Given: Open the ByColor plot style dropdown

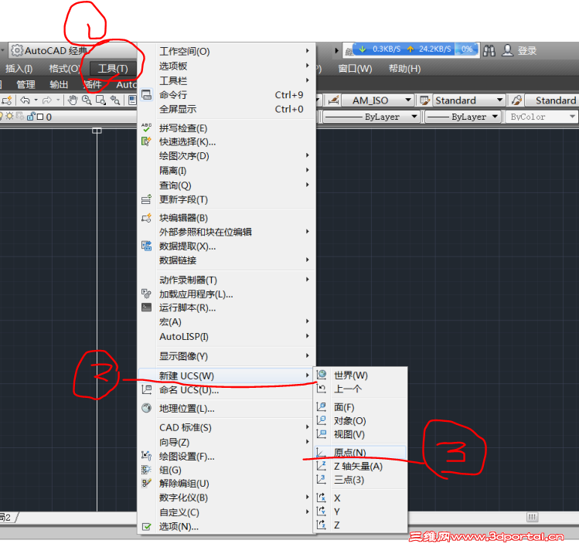Looking at the screenshot, I should click(x=541, y=117).
